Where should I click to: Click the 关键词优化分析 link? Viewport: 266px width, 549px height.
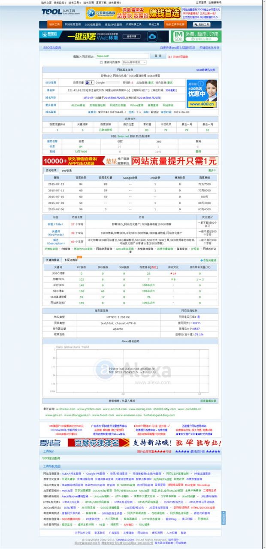(x=209, y=48)
